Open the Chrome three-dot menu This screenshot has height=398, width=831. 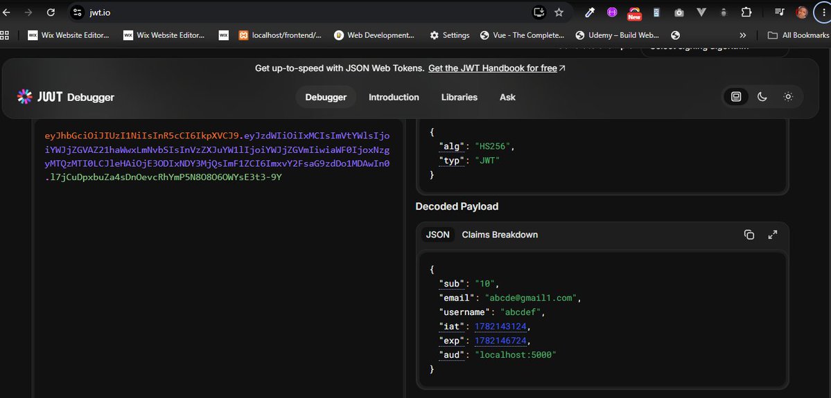point(823,12)
